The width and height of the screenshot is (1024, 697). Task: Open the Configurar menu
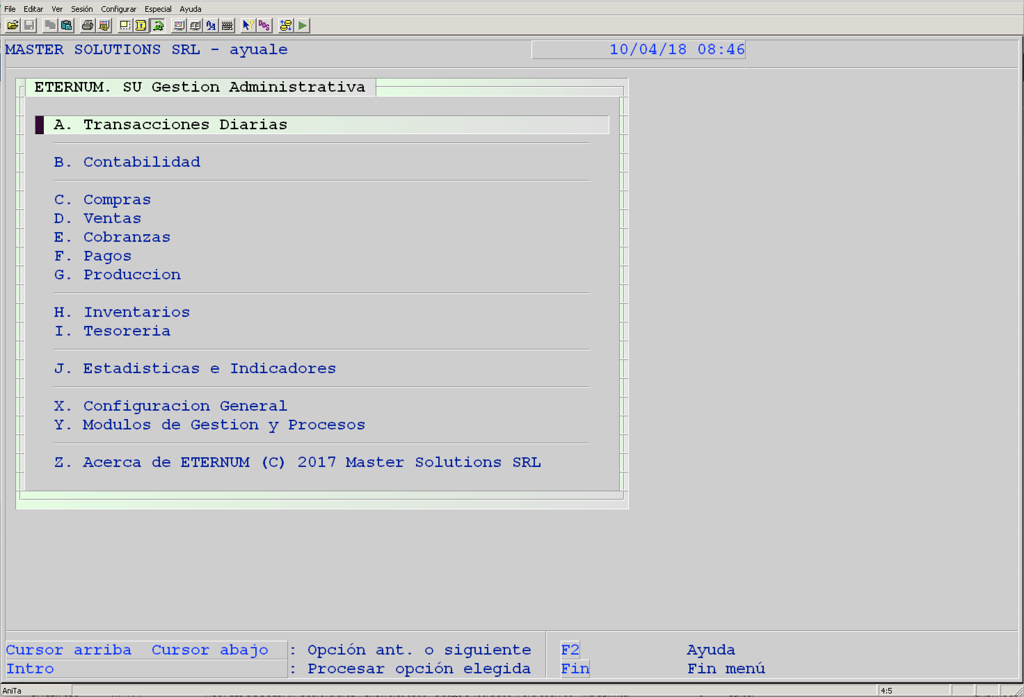point(119,9)
